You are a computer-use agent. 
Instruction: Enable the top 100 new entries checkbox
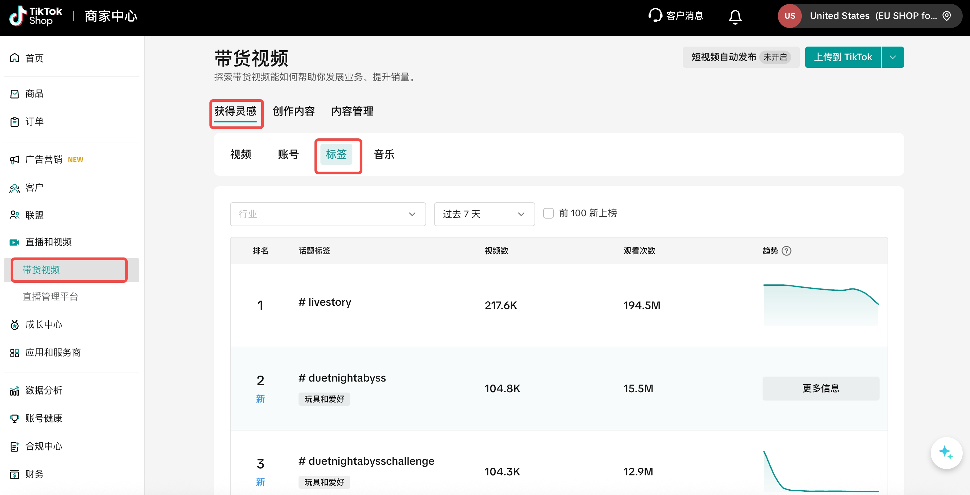(548, 214)
